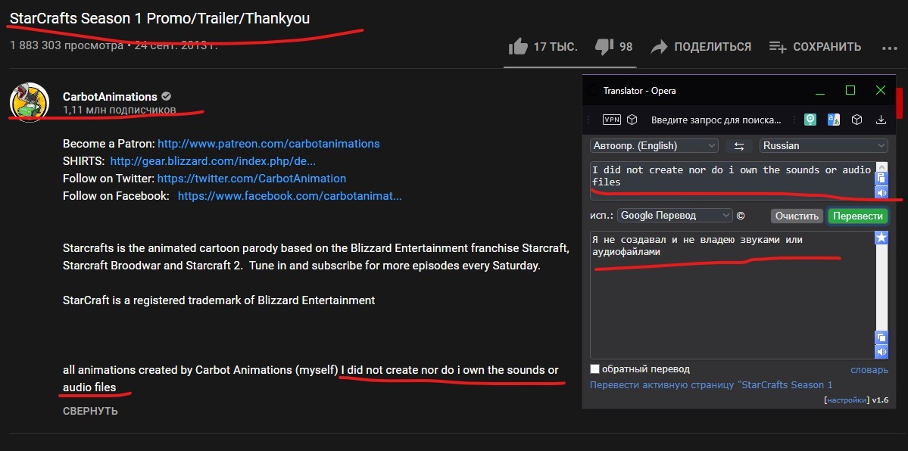
Task: Open the Автоопр. (English) source language dropdown
Action: click(x=654, y=146)
